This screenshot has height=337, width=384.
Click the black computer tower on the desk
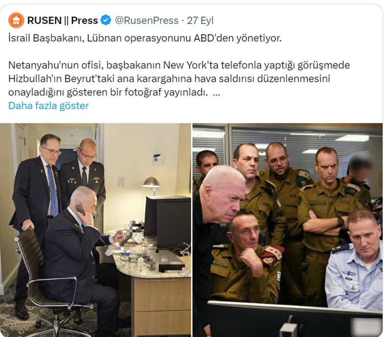click(168, 222)
